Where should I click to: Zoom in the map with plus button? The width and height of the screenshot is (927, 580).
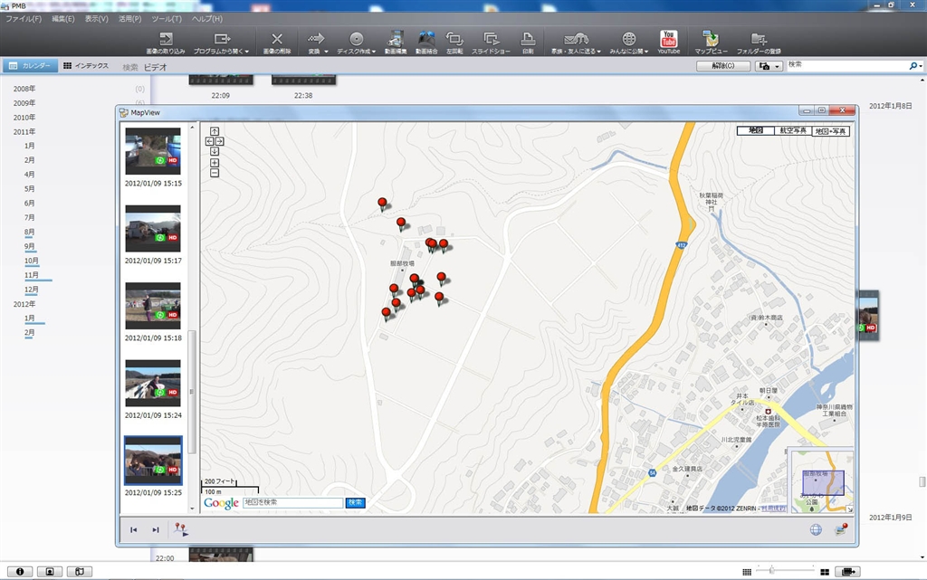(x=215, y=163)
